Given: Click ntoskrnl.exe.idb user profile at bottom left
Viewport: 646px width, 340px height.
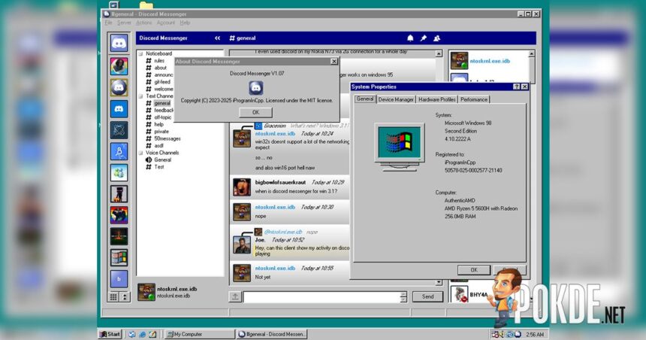Looking at the screenshot, I should click(168, 292).
